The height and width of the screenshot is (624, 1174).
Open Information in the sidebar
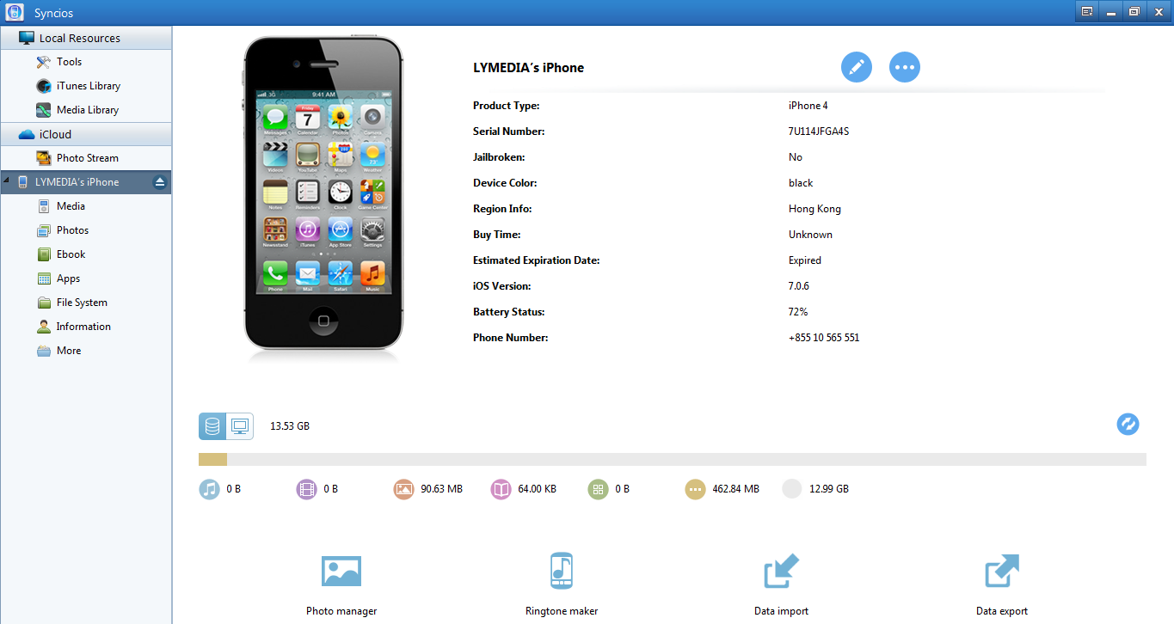(83, 327)
